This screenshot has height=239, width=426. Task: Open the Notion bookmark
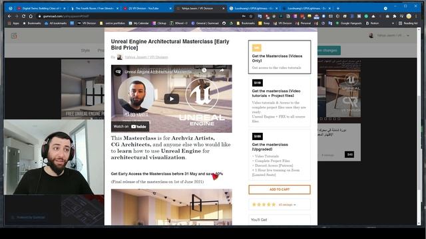coord(372,23)
